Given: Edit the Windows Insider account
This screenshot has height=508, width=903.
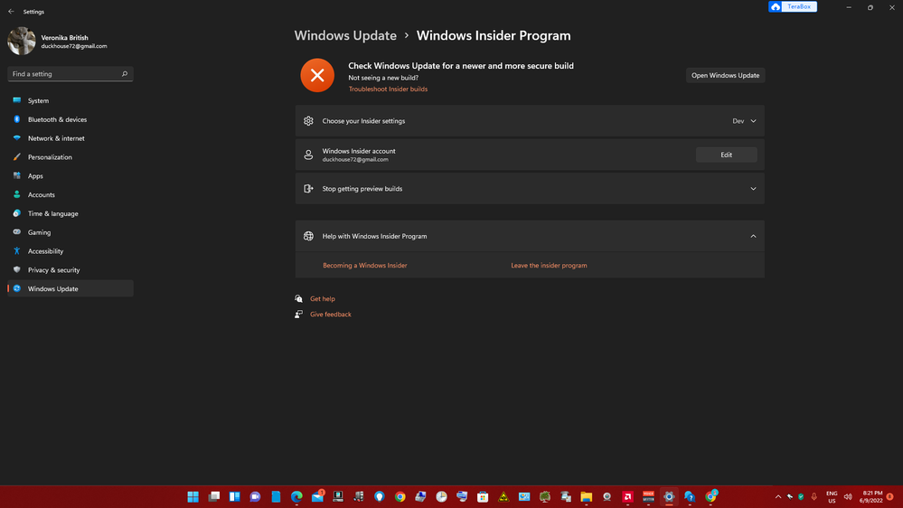Looking at the screenshot, I should click(x=726, y=155).
